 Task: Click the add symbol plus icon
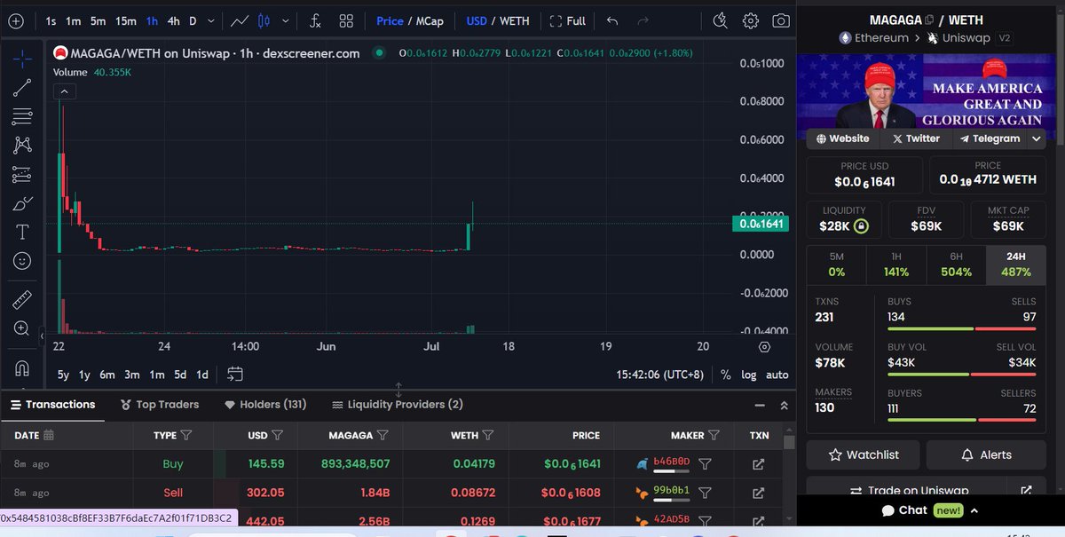point(15,20)
